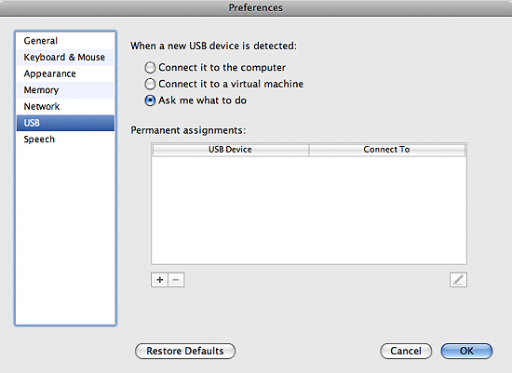Switch to Keyboard & Mouse preferences
The image size is (512, 373).
[x=65, y=57]
